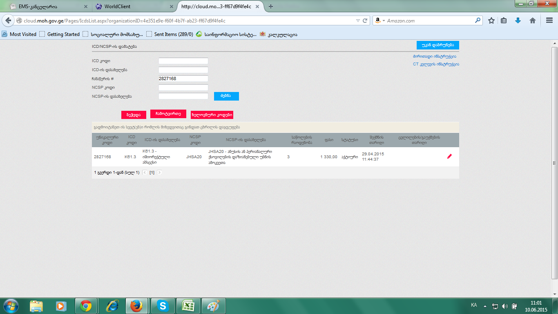Click the blue ძებნა search button
The image size is (558, 314).
click(x=226, y=96)
